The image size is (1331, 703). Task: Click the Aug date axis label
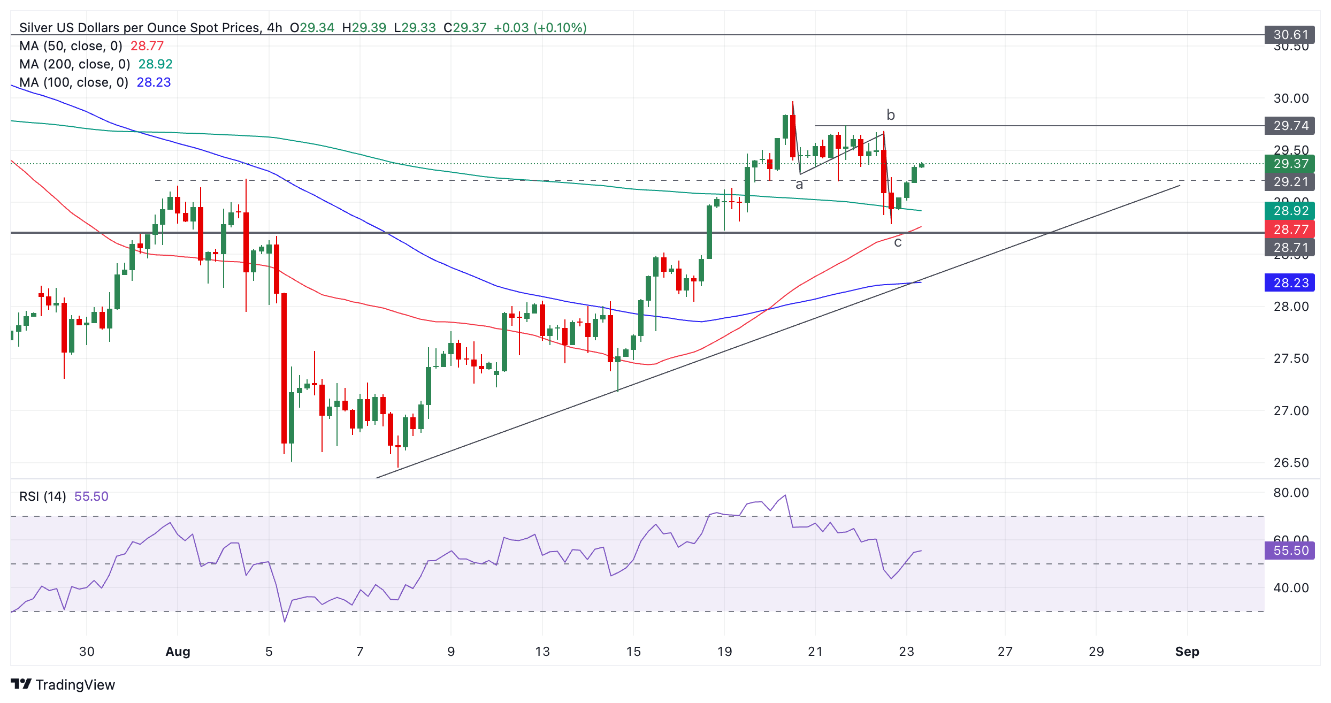click(178, 652)
